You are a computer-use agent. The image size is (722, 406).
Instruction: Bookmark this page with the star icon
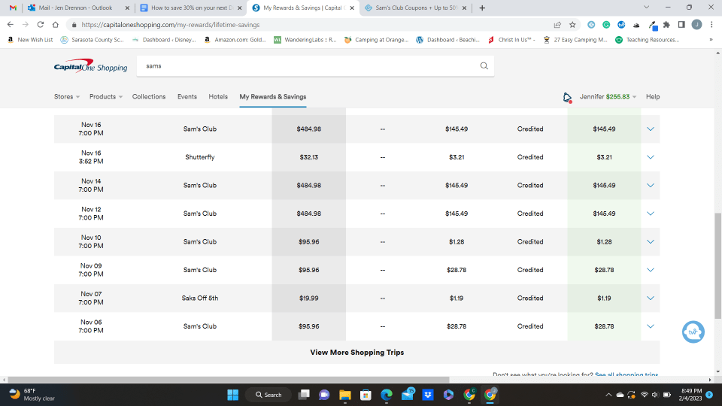pyautogui.click(x=572, y=24)
